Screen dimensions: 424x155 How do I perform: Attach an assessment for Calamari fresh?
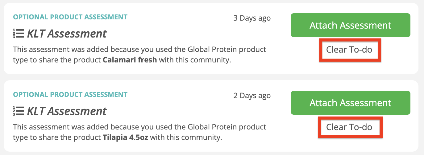[x=350, y=25]
